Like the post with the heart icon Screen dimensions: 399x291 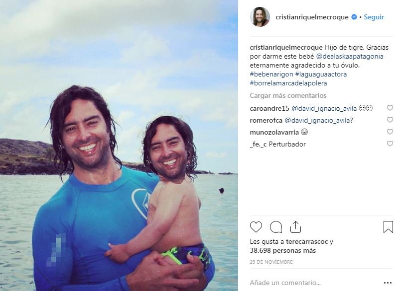(x=256, y=227)
